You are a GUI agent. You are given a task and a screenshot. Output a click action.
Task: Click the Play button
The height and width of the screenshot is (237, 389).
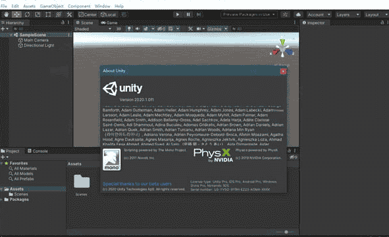[x=177, y=14]
